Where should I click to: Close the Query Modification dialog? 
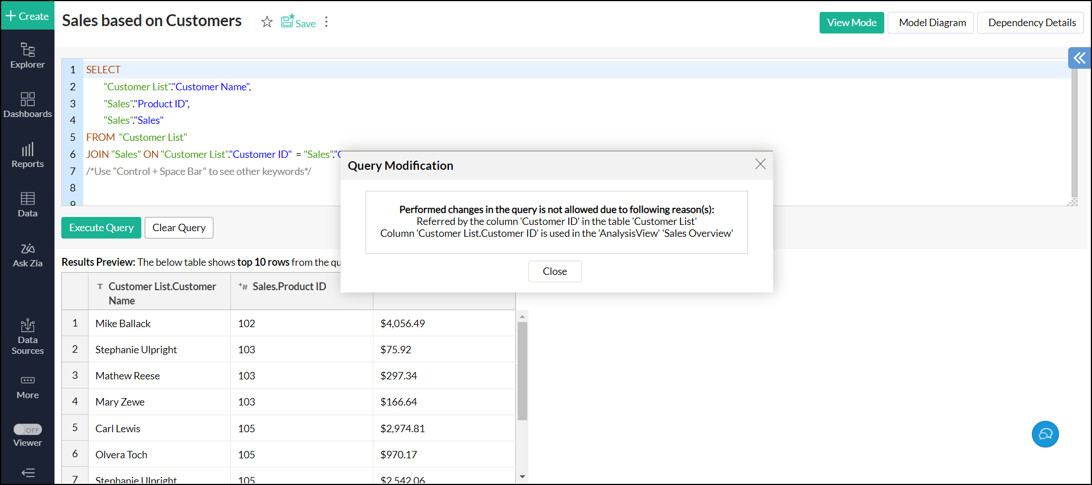(555, 271)
